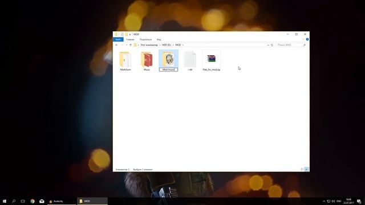Screen dimensions: 365x205
Task: Expand the chevron after HDD (D:) breadcrumb
Action: coord(173,45)
